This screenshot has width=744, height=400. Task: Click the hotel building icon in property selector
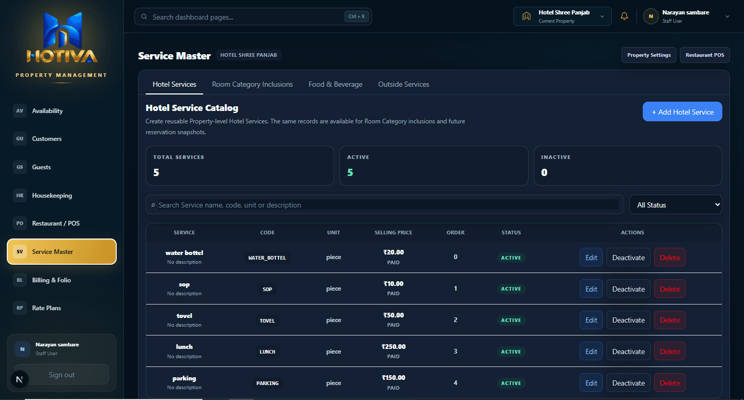pos(526,16)
